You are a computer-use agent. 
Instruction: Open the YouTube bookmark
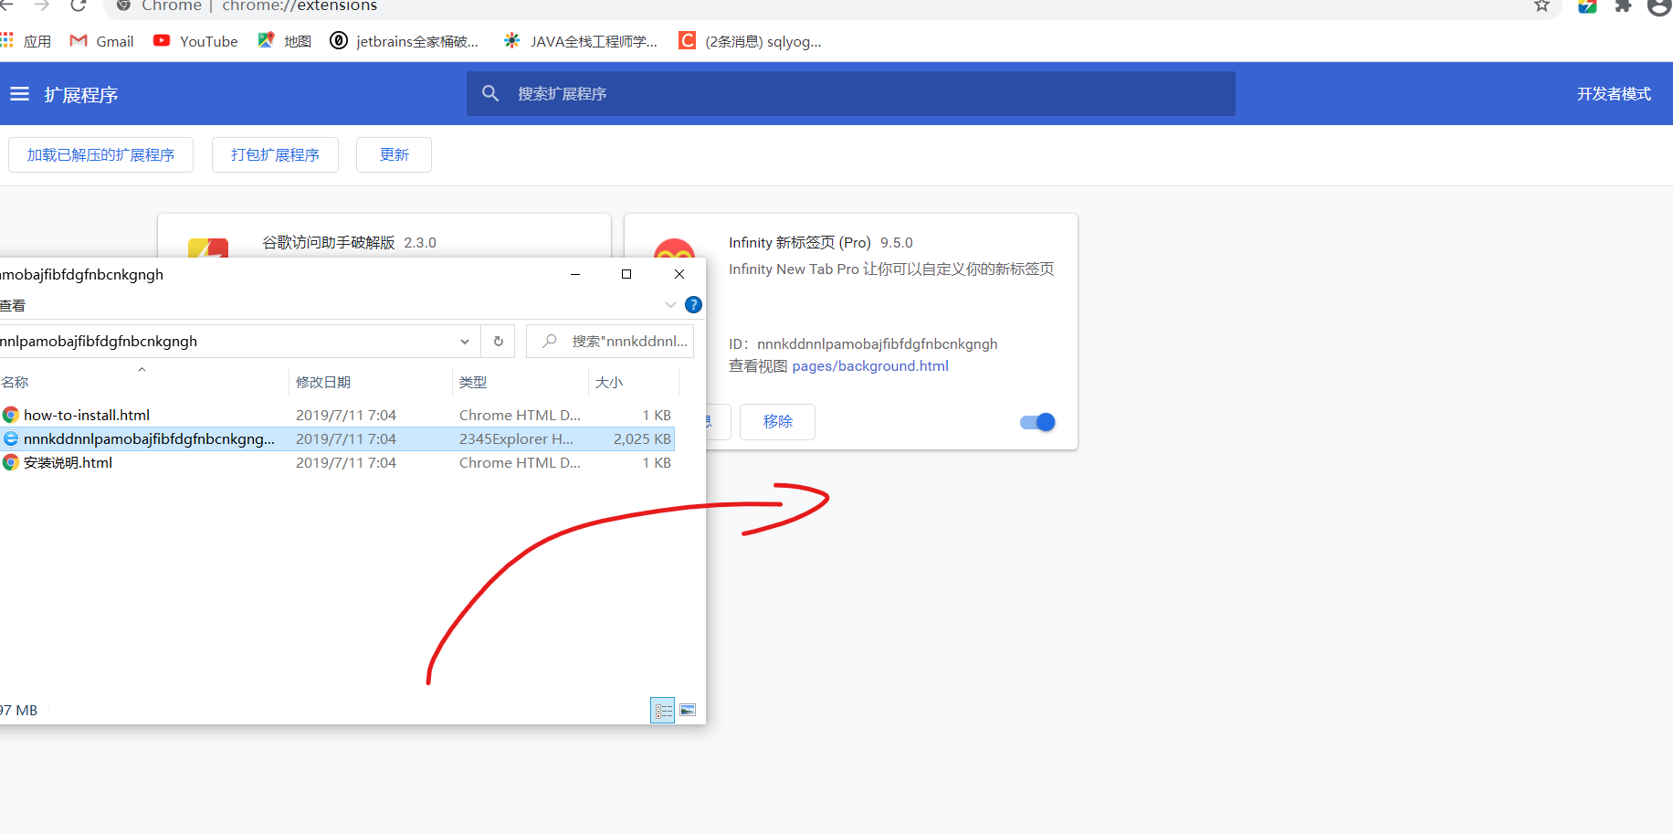(x=195, y=41)
